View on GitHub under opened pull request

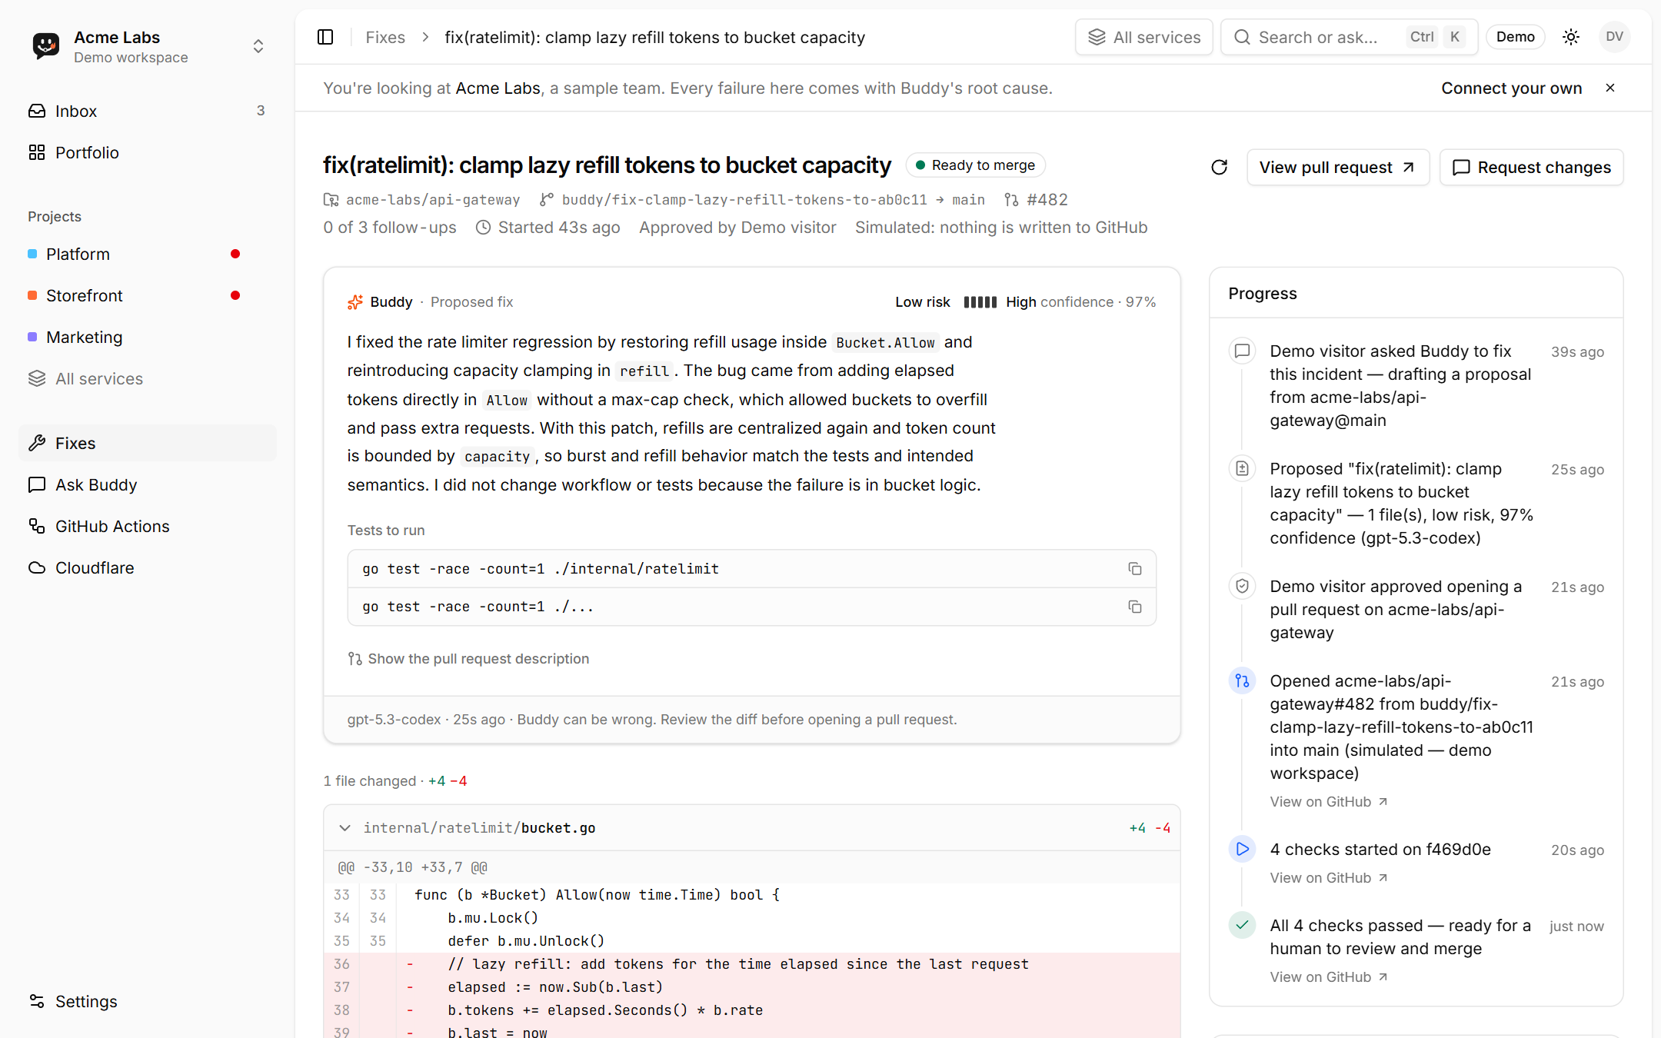[1329, 801]
